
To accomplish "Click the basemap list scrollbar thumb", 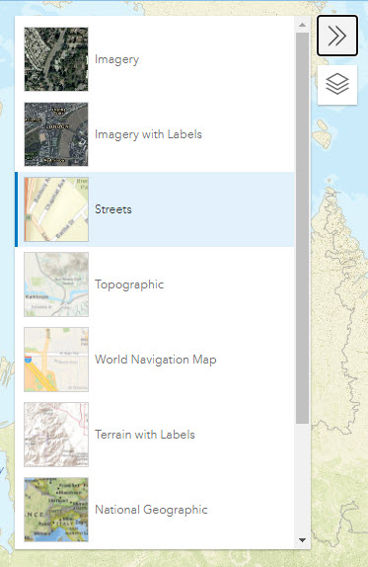I will tap(302, 228).
